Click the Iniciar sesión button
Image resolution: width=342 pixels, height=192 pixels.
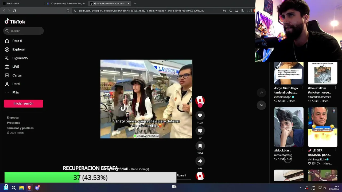(x=24, y=103)
